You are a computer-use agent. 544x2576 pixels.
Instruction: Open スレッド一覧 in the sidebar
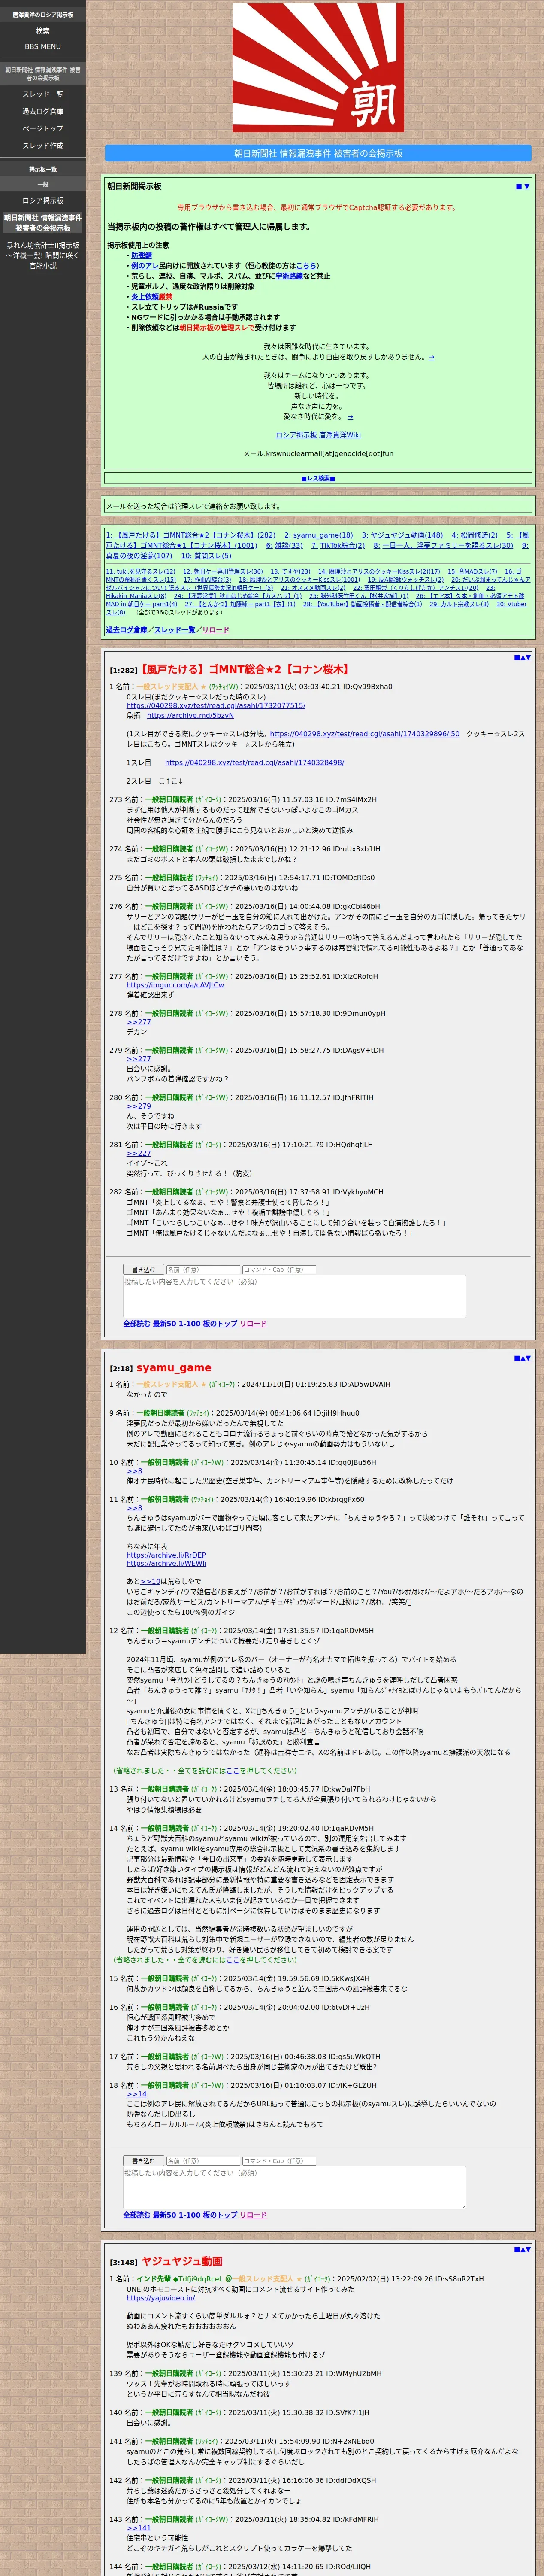tap(43, 94)
